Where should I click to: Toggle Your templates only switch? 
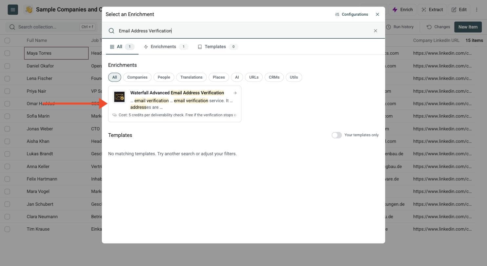click(x=337, y=135)
